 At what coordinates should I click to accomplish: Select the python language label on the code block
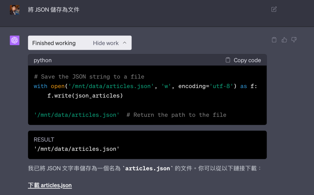(x=42, y=60)
